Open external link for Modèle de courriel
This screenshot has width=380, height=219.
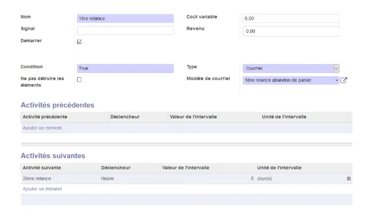click(x=344, y=80)
